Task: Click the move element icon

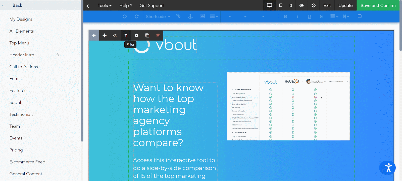Action: [x=105, y=36]
